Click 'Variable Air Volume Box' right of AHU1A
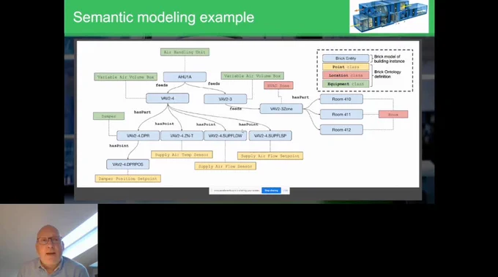The width and height of the screenshot is (498, 277). click(x=253, y=76)
